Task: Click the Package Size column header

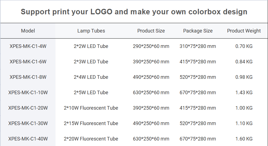Action: point(198,31)
